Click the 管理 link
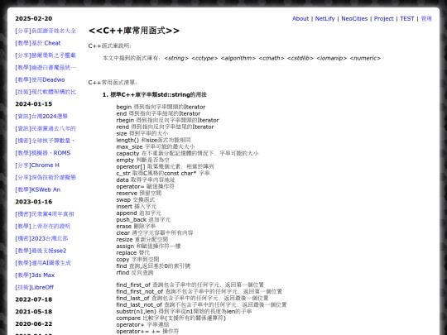Viewport: 447px width, 335px height. click(x=426, y=19)
